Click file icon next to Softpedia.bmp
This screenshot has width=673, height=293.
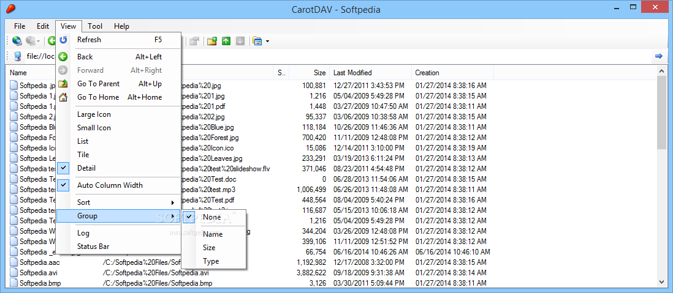13,283
